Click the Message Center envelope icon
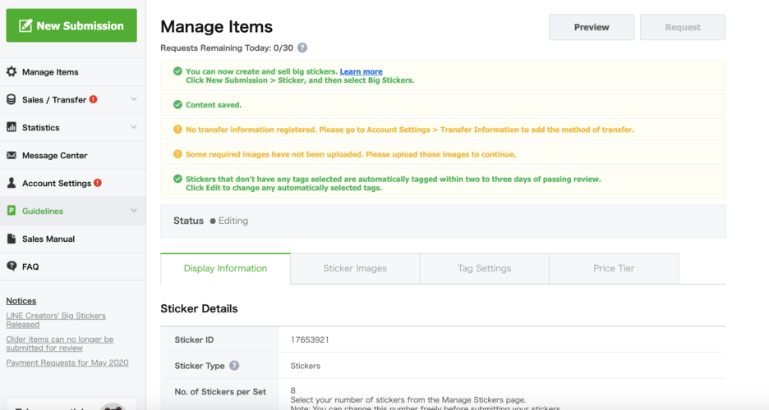769x410 pixels. point(12,155)
